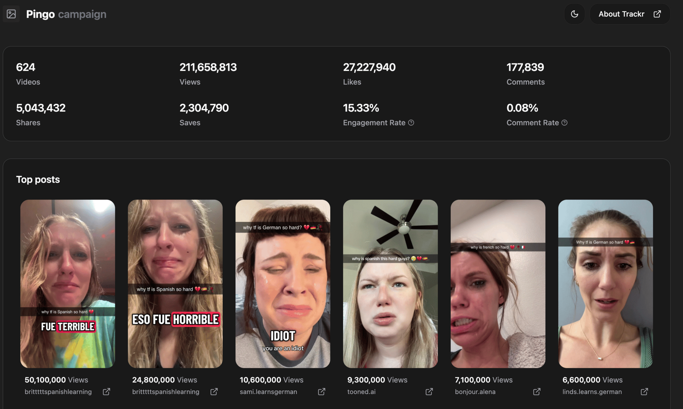Open the FUE TERRIBLE video thumbnail
This screenshot has height=409, width=683.
click(68, 283)
